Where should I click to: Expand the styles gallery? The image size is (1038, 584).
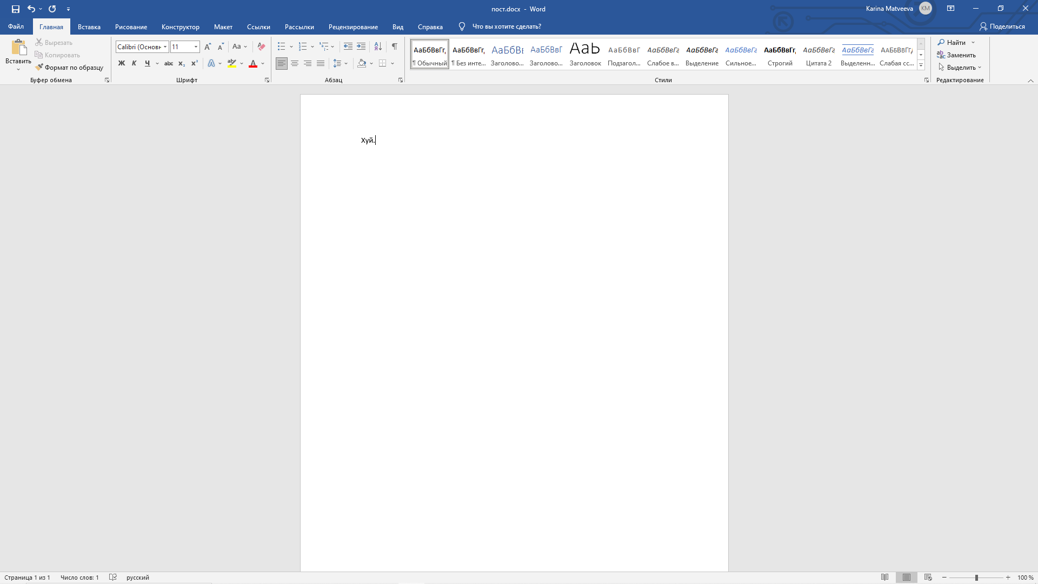click(x=921, y=65)
